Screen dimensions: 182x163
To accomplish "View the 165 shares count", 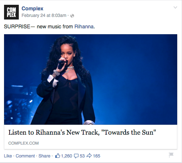I will click(97, 156).
